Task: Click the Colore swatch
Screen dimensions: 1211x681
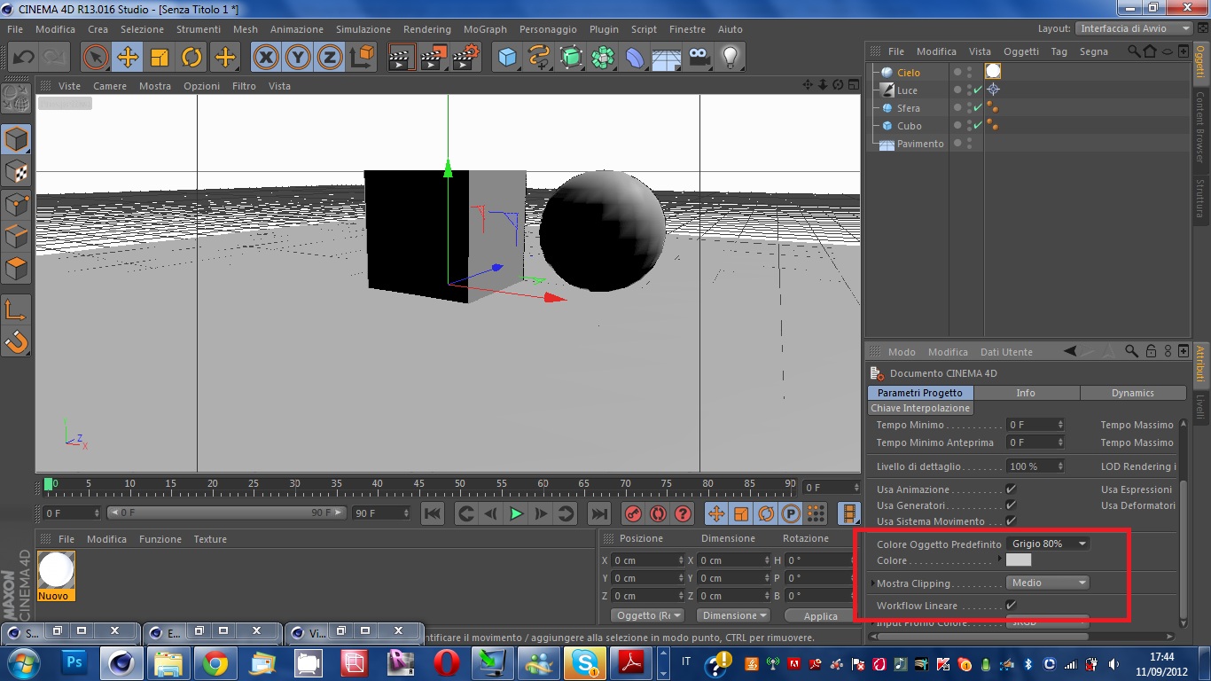Action: pyautogui.click(x=1019, y=560)
